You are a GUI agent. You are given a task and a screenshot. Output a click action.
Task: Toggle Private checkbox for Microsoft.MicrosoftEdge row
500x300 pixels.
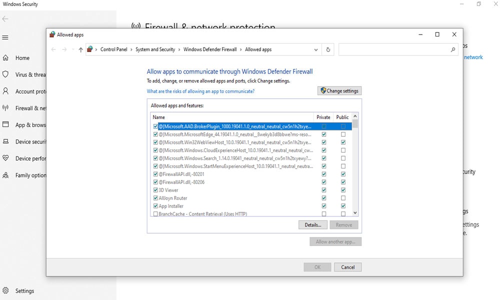(324, 134)
